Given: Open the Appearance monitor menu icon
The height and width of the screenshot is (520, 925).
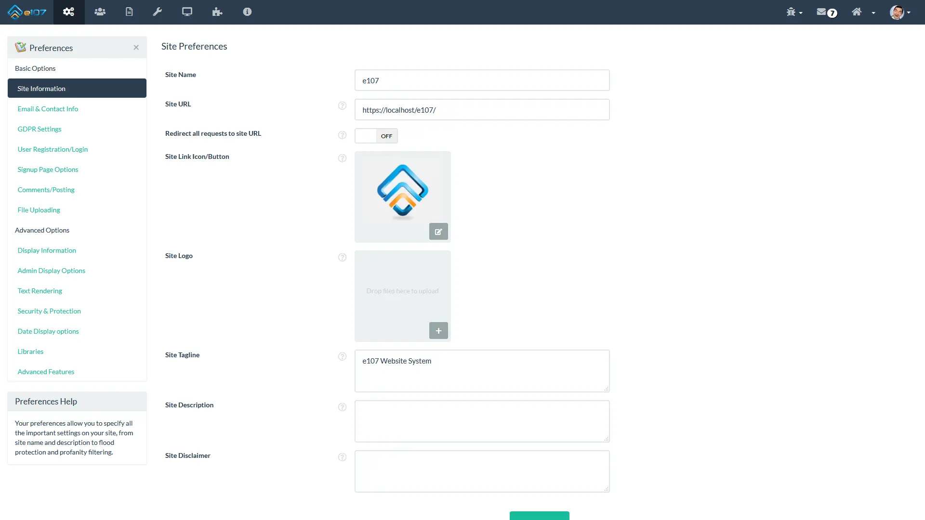Looking at the screenshot, I should (x=187, y=12).
